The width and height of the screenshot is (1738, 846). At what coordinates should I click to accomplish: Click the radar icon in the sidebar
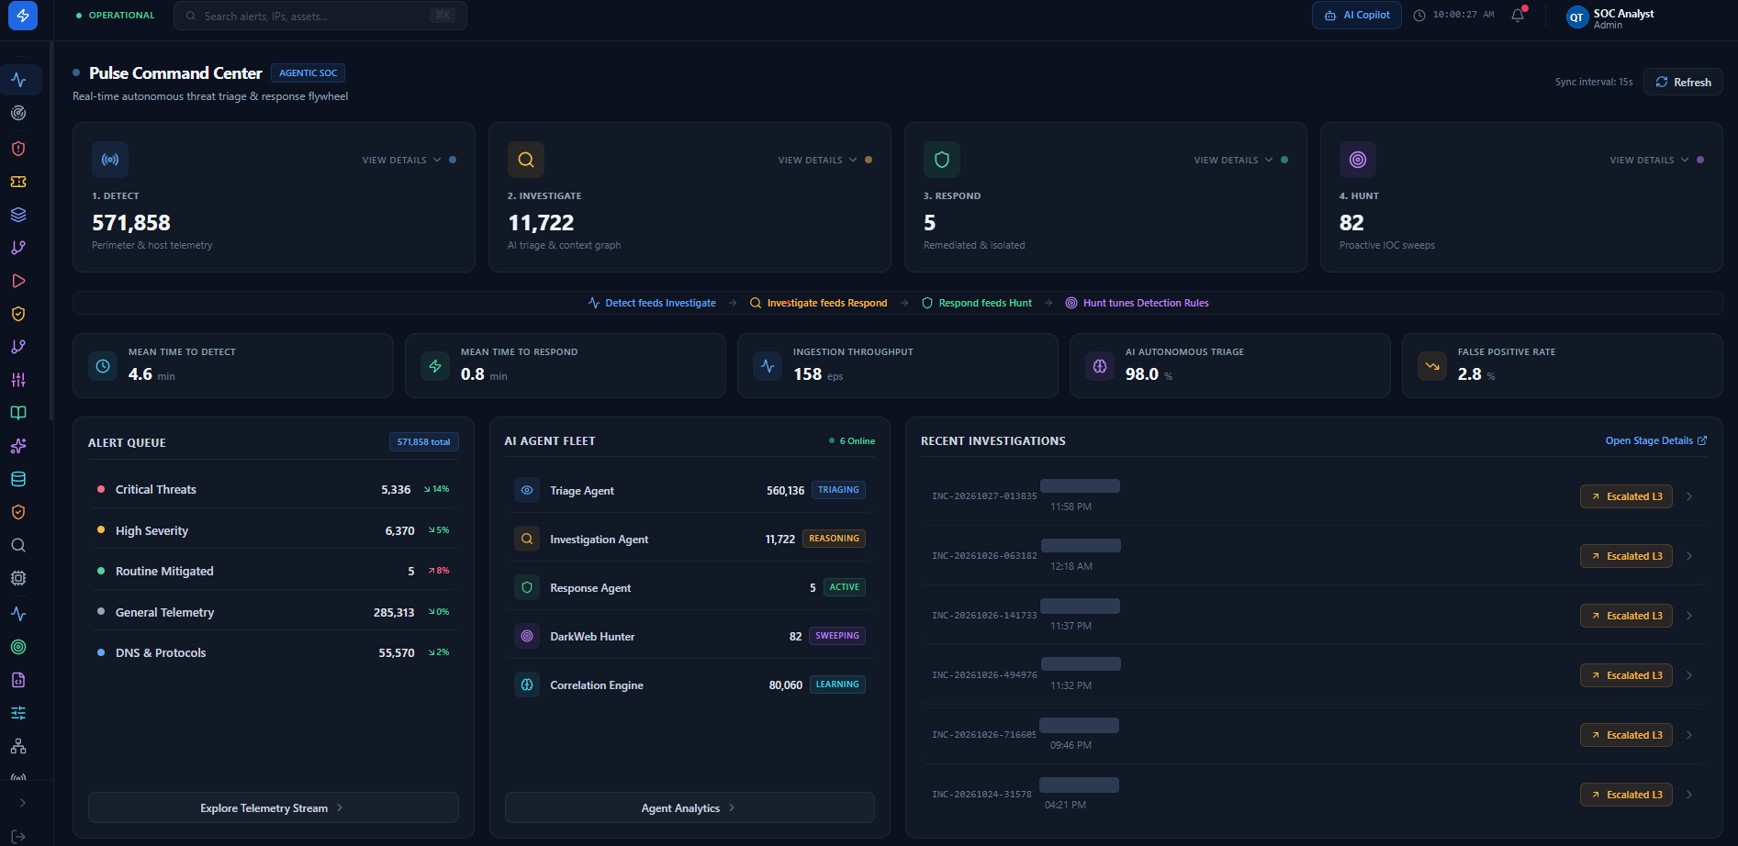(x=18, y=113)
